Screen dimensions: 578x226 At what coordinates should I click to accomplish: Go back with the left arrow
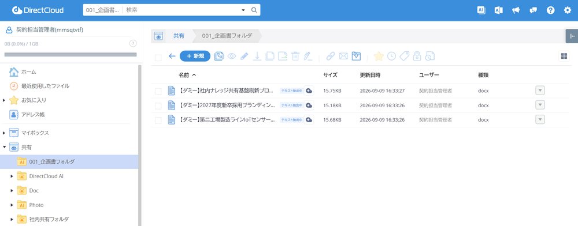point(172,56)
